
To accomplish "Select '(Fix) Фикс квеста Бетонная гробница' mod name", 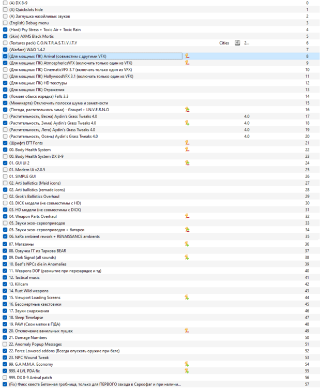I will 95,384.
